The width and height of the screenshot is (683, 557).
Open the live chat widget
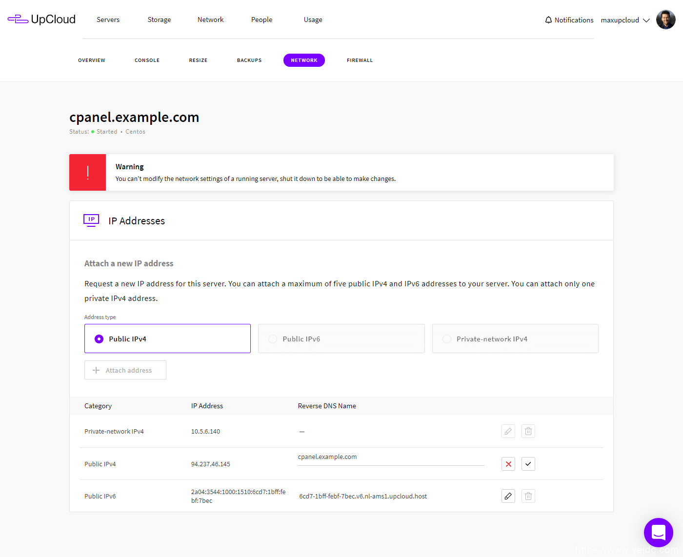[x=658, y=532]
